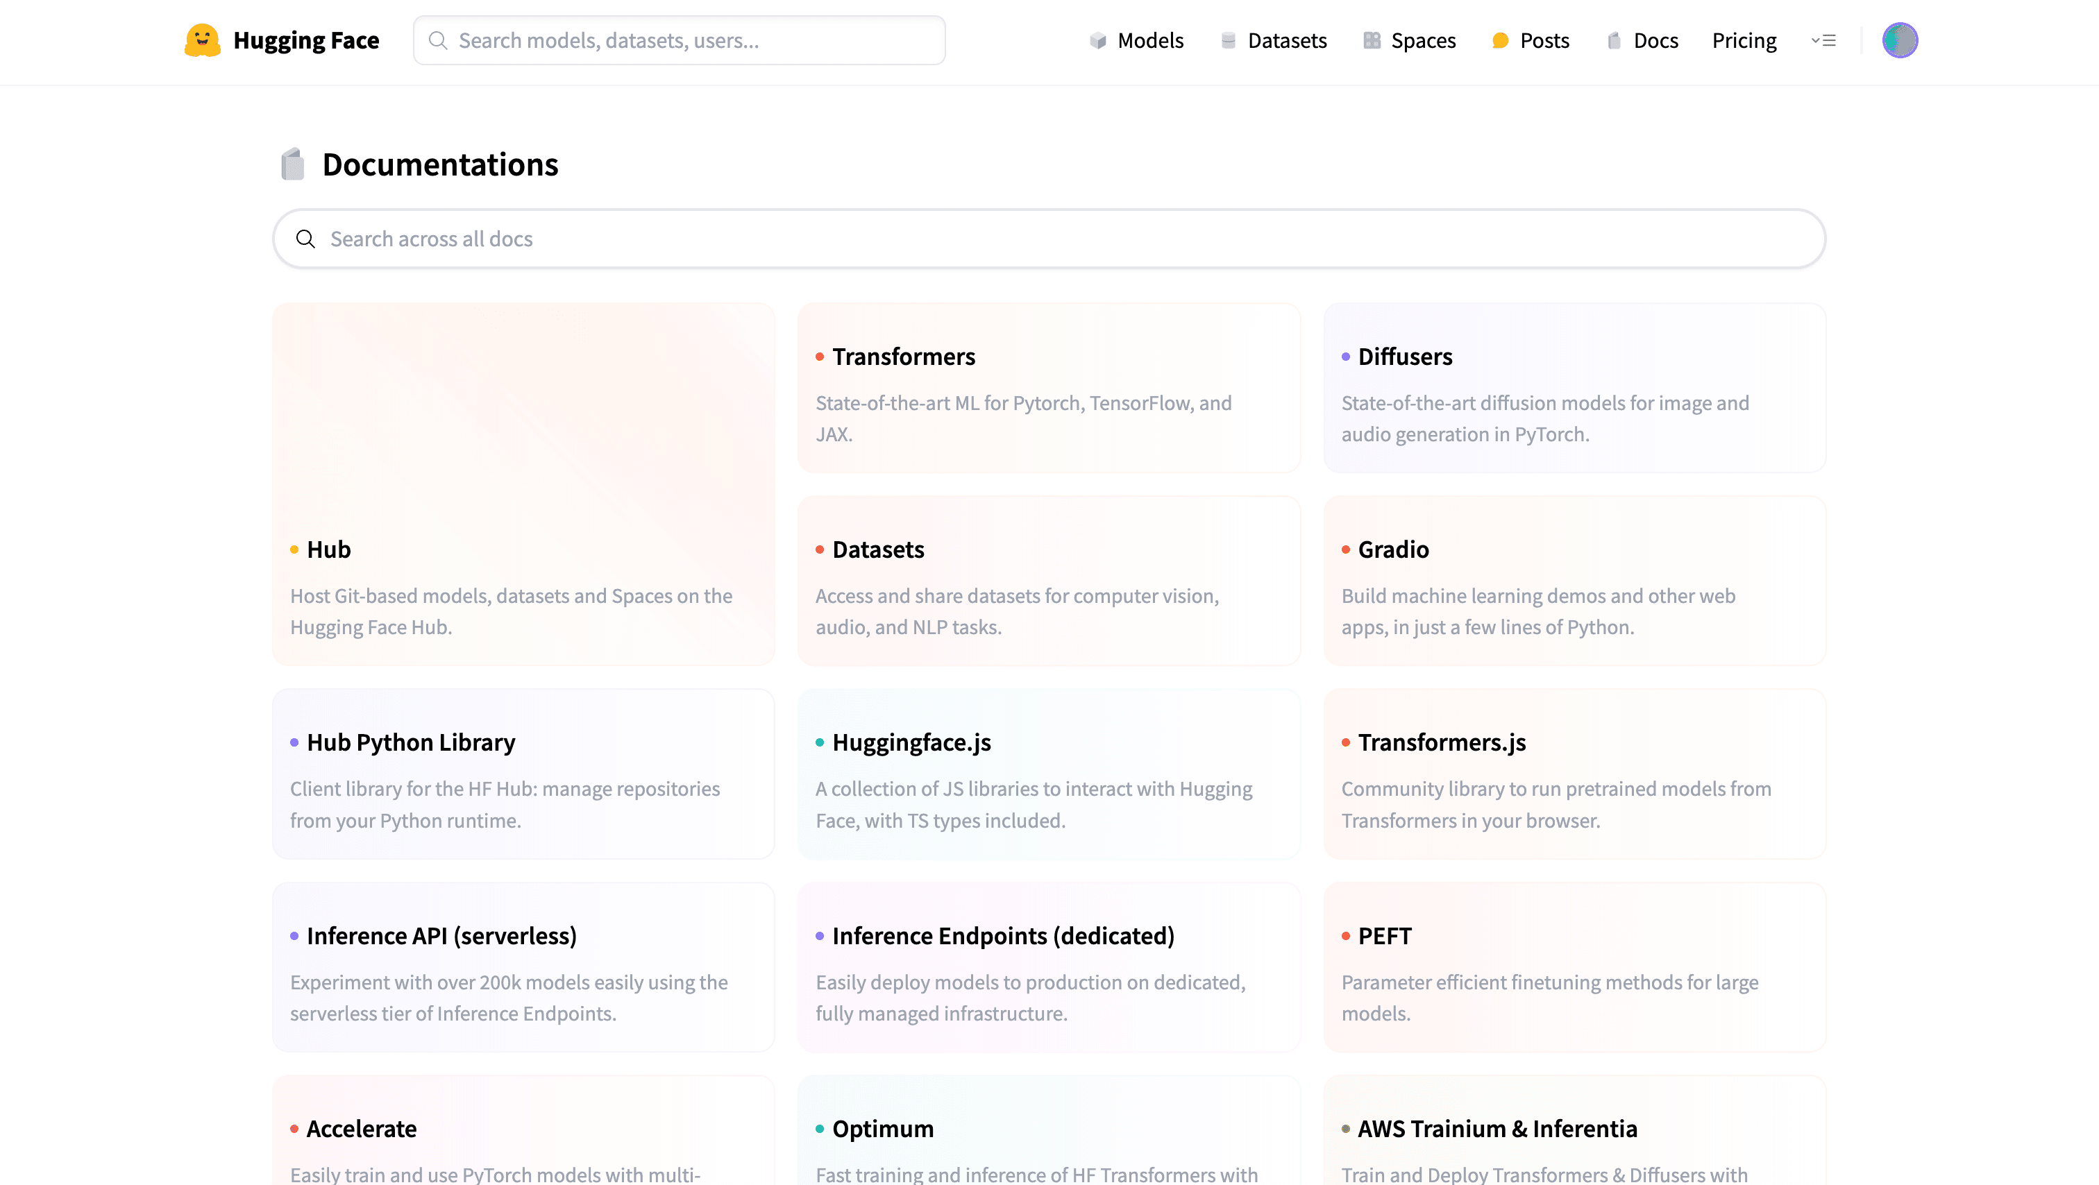Screen dimensions: 2099x1185
Task: Open the user avatar profile menu
Action: (1899, 40)
